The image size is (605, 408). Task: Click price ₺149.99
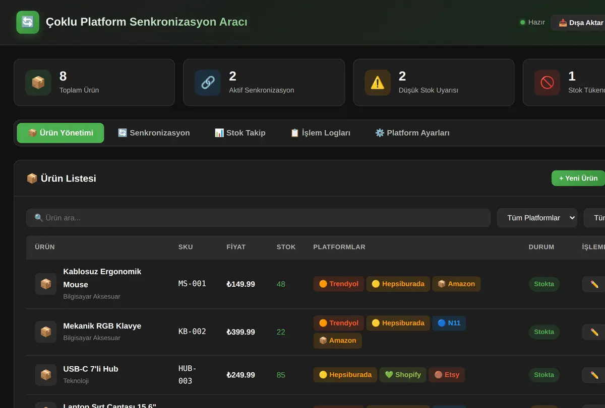pyautogui.click(x=240, y=284)
